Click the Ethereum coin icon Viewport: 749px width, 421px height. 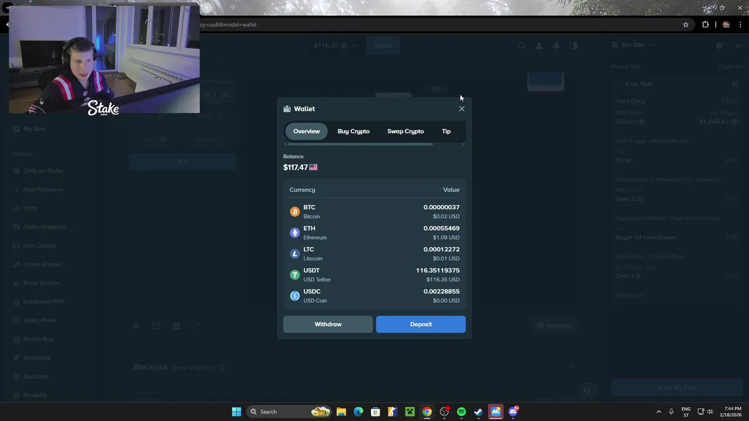click(295, 233)
